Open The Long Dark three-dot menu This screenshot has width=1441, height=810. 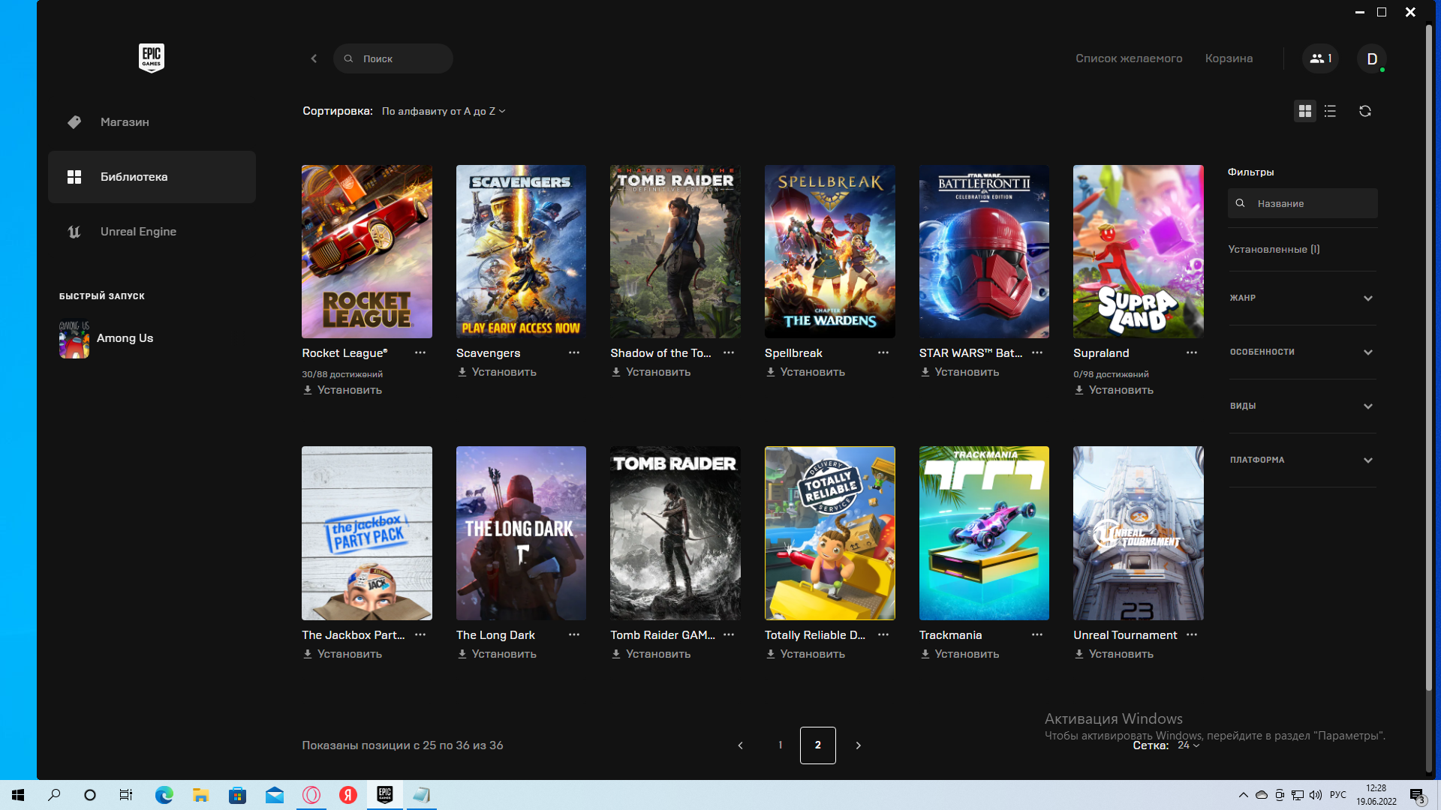coord(574,634)
